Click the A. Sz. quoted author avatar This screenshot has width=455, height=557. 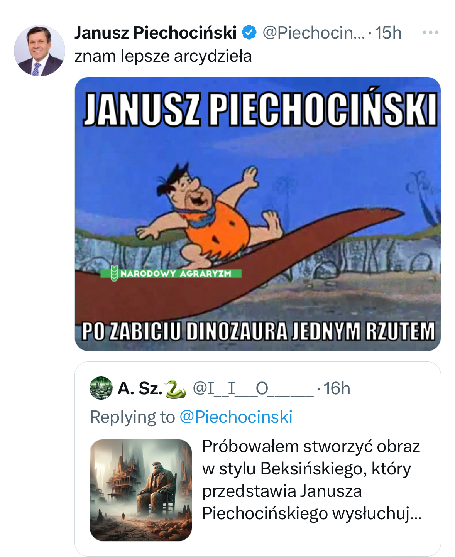101,388
